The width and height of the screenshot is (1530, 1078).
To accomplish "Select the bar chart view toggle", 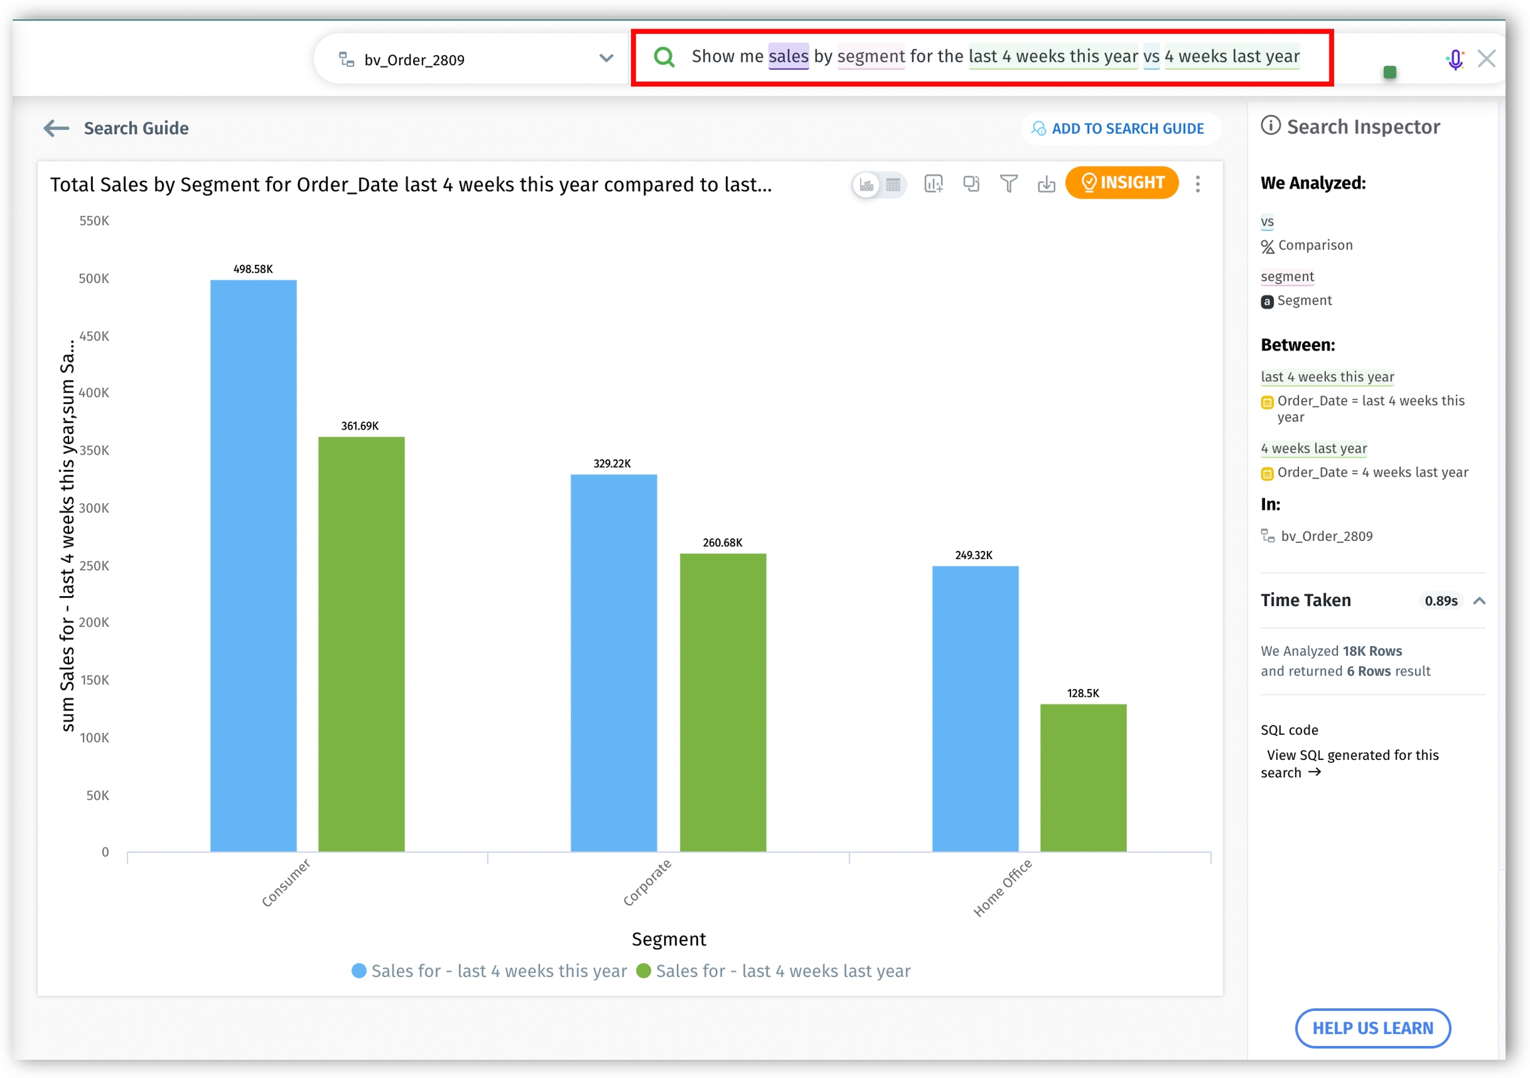I will pyautogui.click(x=867, y=185).
